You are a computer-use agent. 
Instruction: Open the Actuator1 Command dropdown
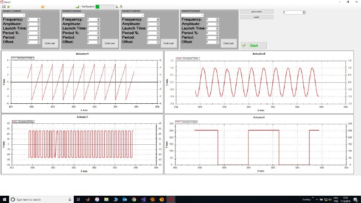(x=14, y=15)
